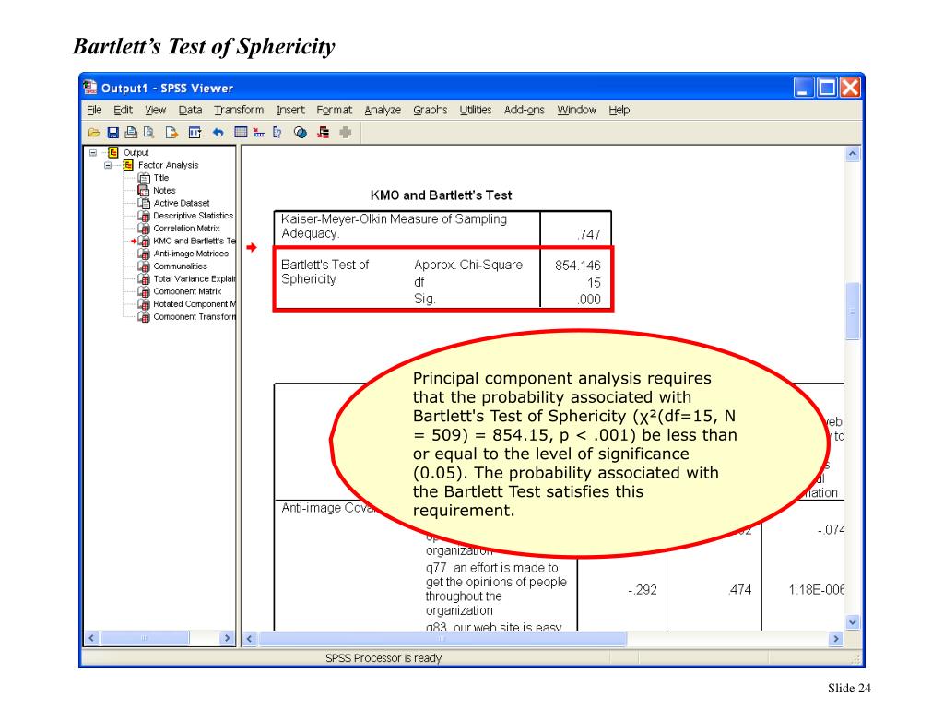Image resolution: width=944 pixels, height=708 pixels.
Task: Click the gray Designate Window plus icon
Action: coord(345,133)
